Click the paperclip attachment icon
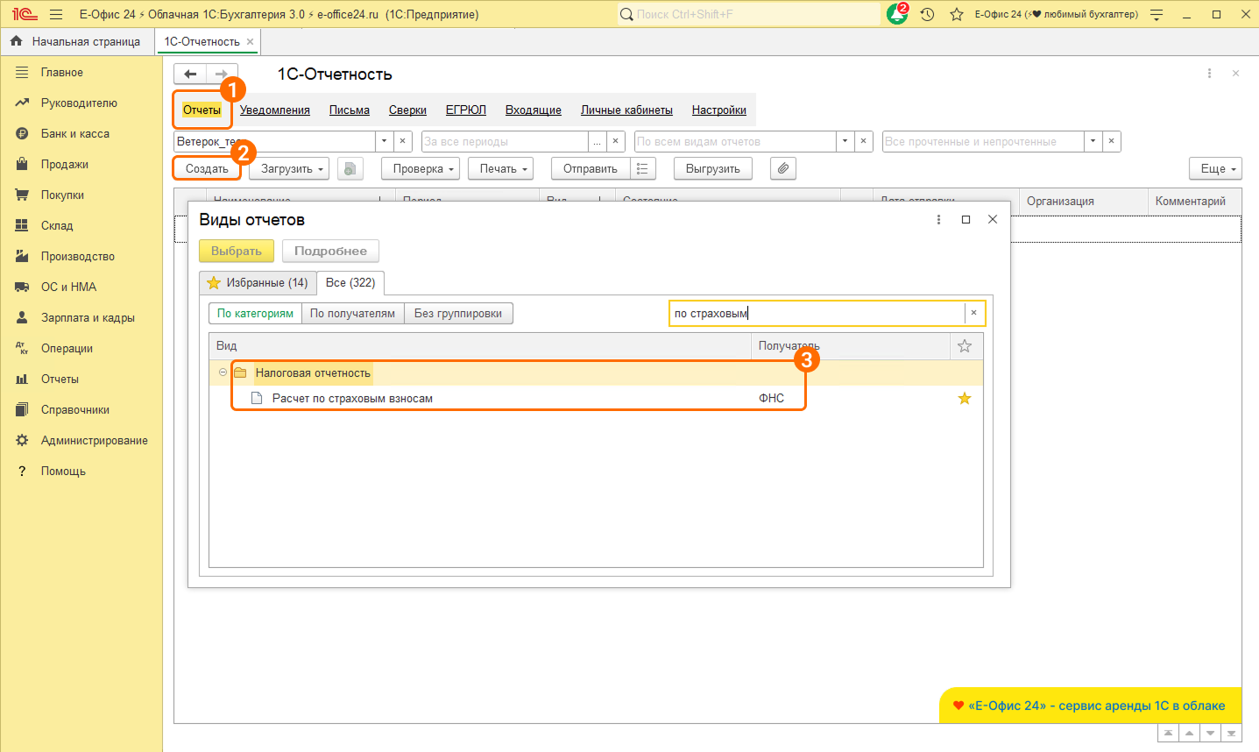This screenshot has width=1259, height=752. 783,168
